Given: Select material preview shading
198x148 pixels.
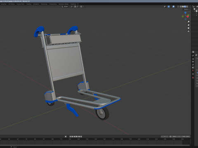Looking at the screenshot, I should [185, 7].
